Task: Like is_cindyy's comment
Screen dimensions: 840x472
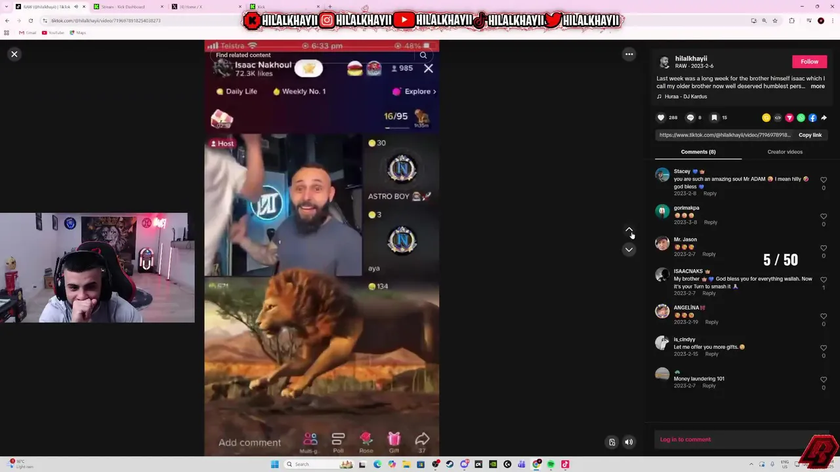Action: click(824, 348)
